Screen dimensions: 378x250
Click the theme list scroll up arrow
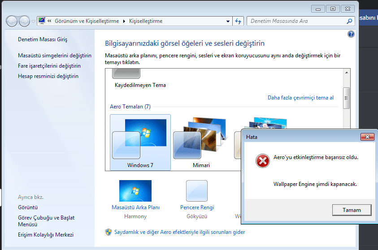coord(347,73)
